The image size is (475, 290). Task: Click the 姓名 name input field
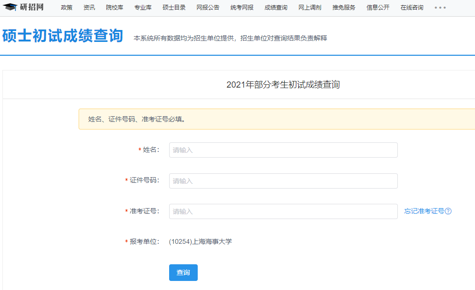point(283,150)
